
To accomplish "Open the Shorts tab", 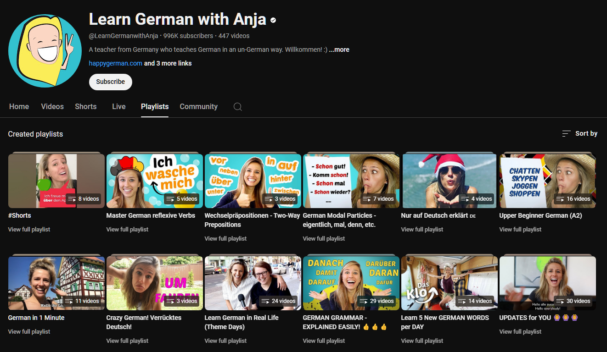I will coord(86,106).
